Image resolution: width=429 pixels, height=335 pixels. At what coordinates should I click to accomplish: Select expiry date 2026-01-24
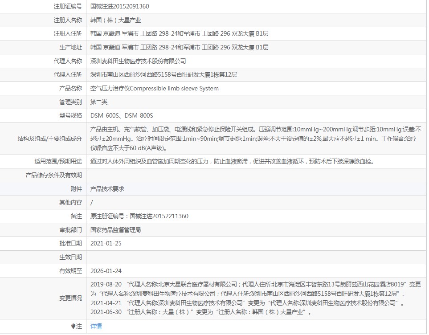click(x=106, y=271)
